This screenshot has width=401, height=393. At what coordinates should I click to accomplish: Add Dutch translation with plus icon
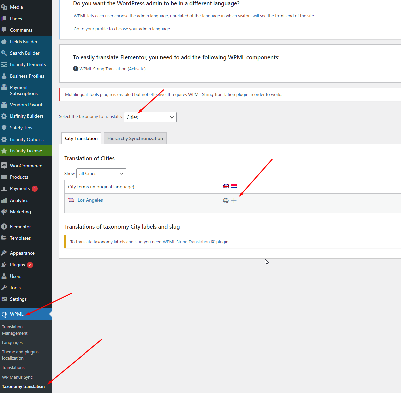click(234, 201)
